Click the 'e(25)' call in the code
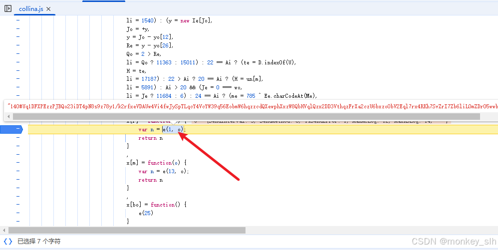Image resolution: width=498 pixels, height=250 pixels. coord(146,213)
